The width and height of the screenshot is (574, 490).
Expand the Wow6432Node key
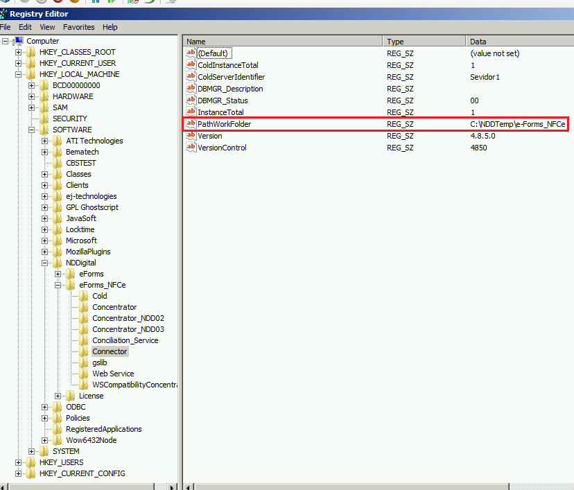pos(45,440)
